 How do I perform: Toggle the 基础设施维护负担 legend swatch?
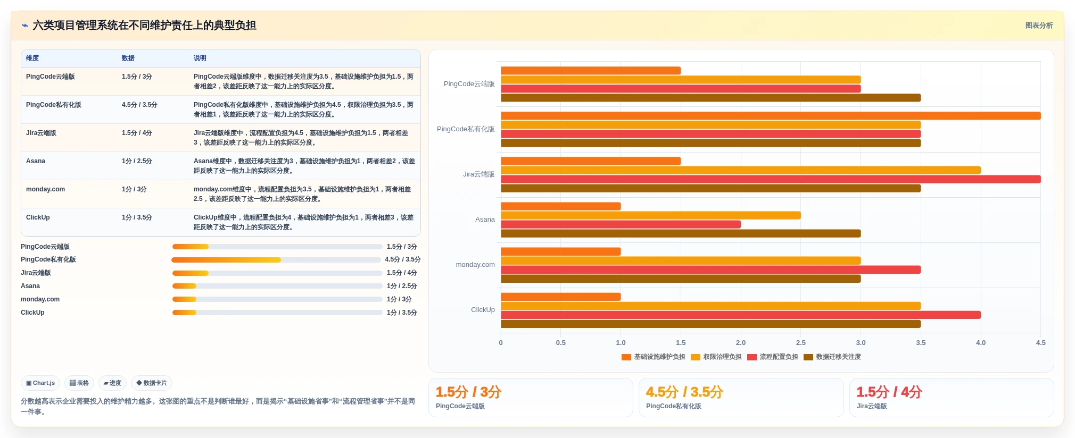point(626,357)
